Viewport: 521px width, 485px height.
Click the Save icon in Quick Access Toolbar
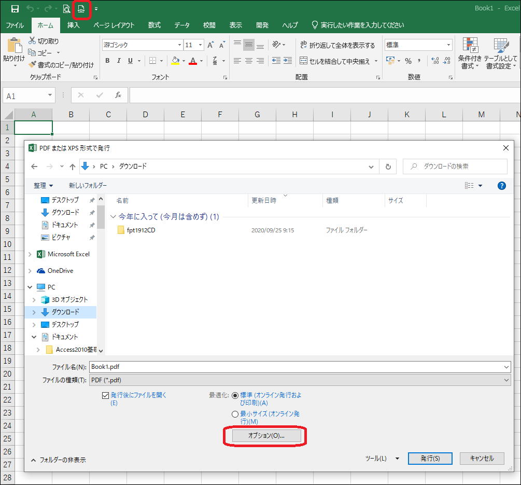tap(15, 9)
